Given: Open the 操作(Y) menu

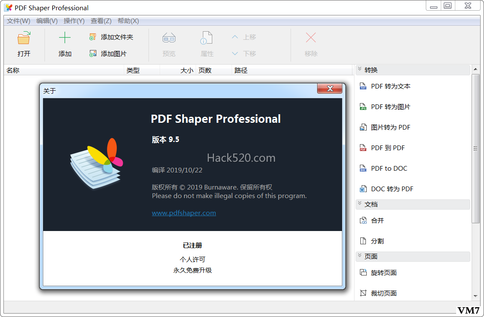Looking at the screenshot, I should (x=74, y=21).
